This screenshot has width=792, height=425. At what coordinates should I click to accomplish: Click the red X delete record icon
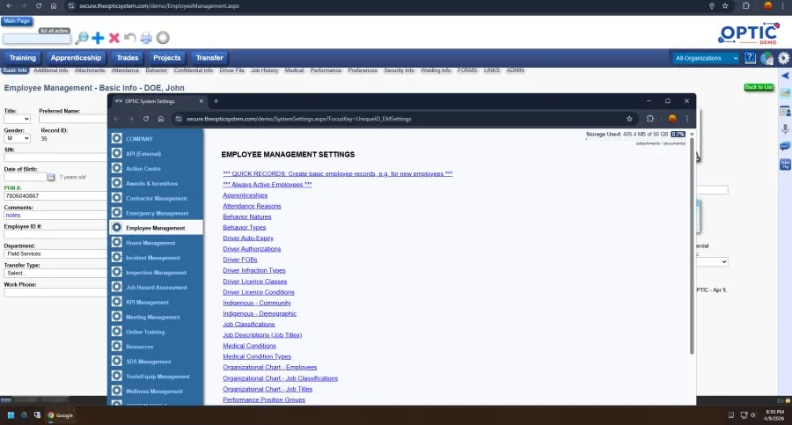point(114,38)
